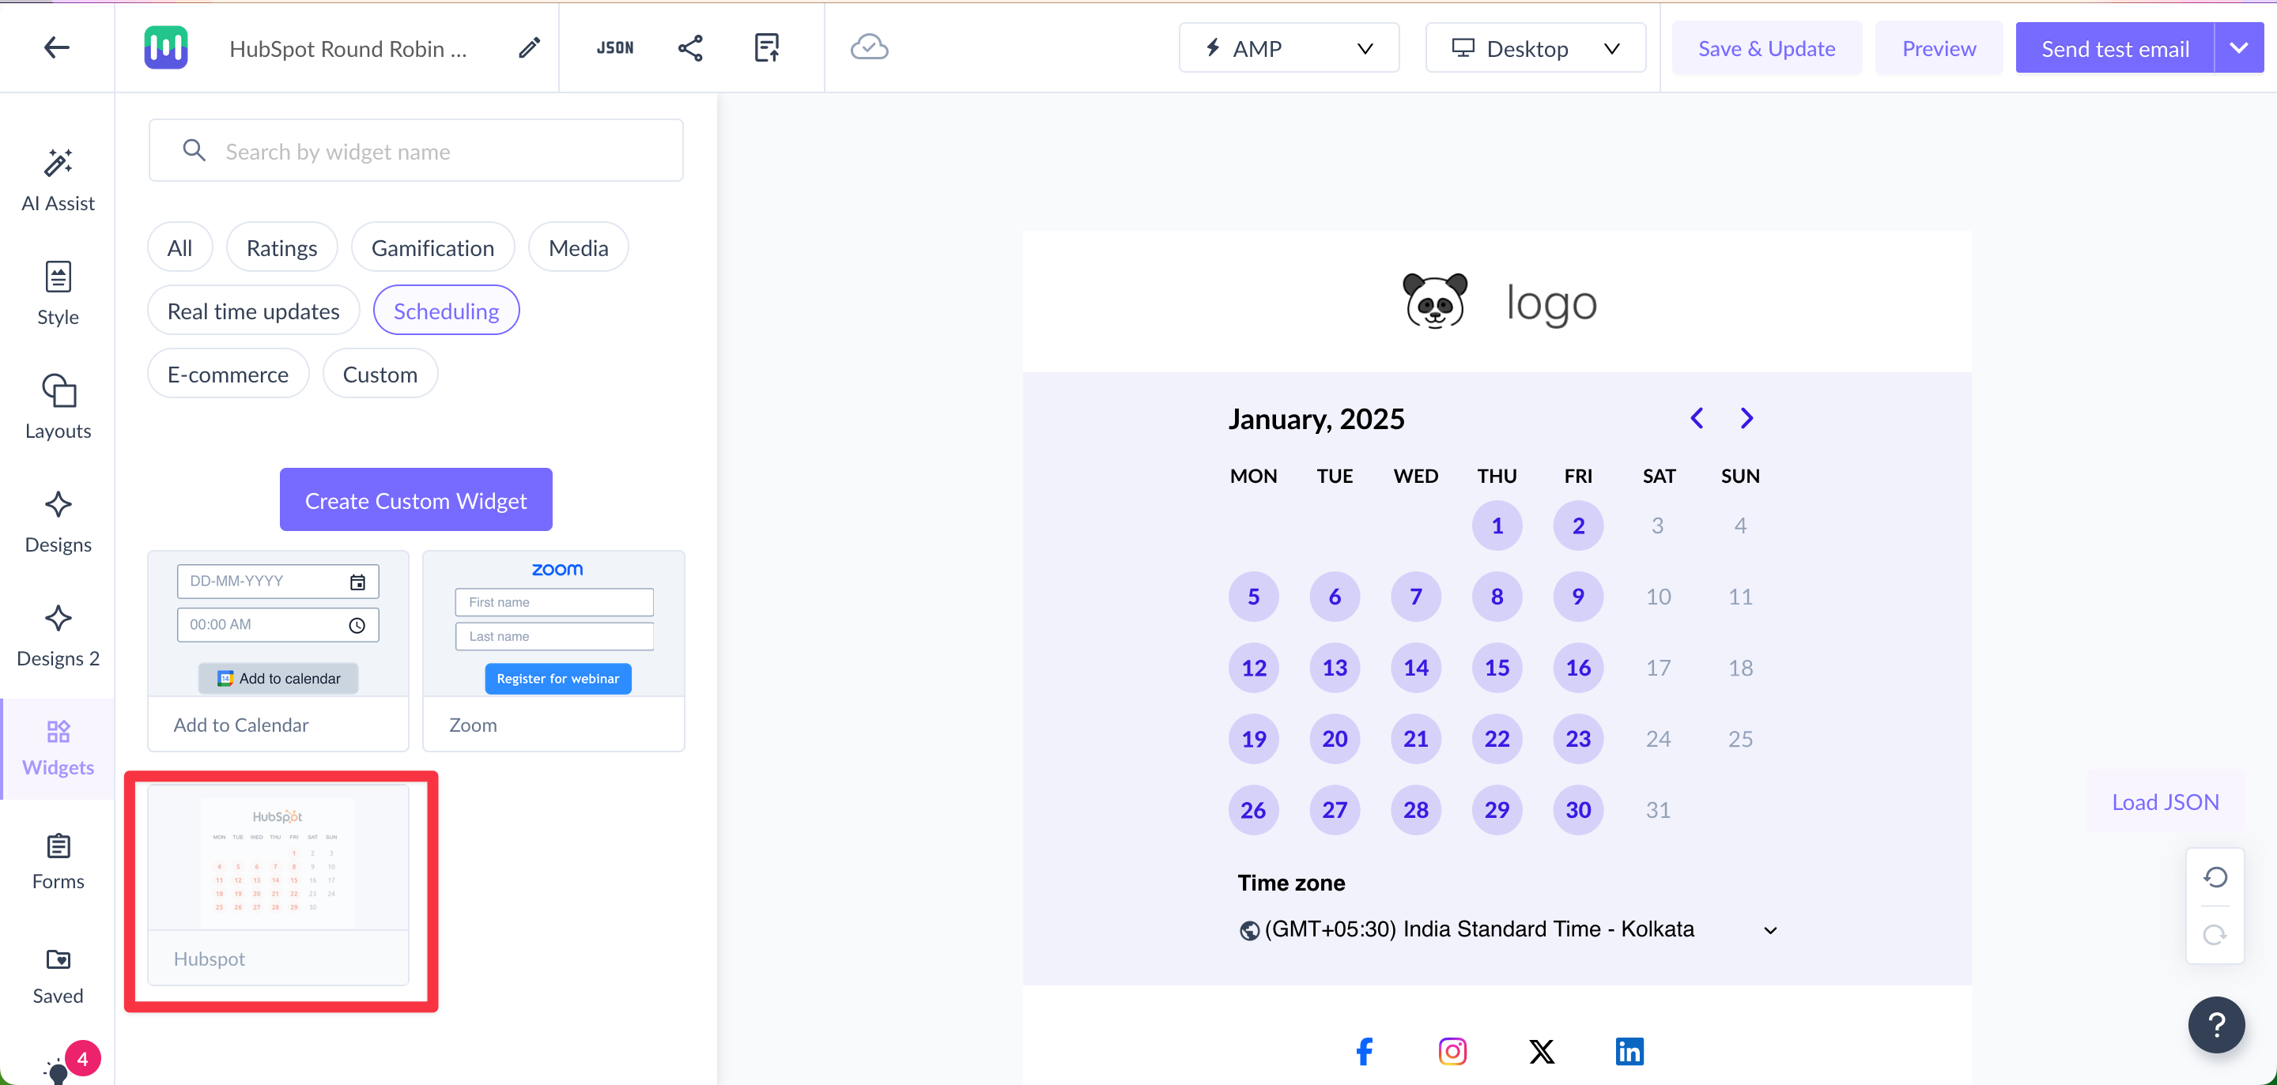2277x1085 pixels.
Task: Click Send test email button
Action: tap(2114, 47)
